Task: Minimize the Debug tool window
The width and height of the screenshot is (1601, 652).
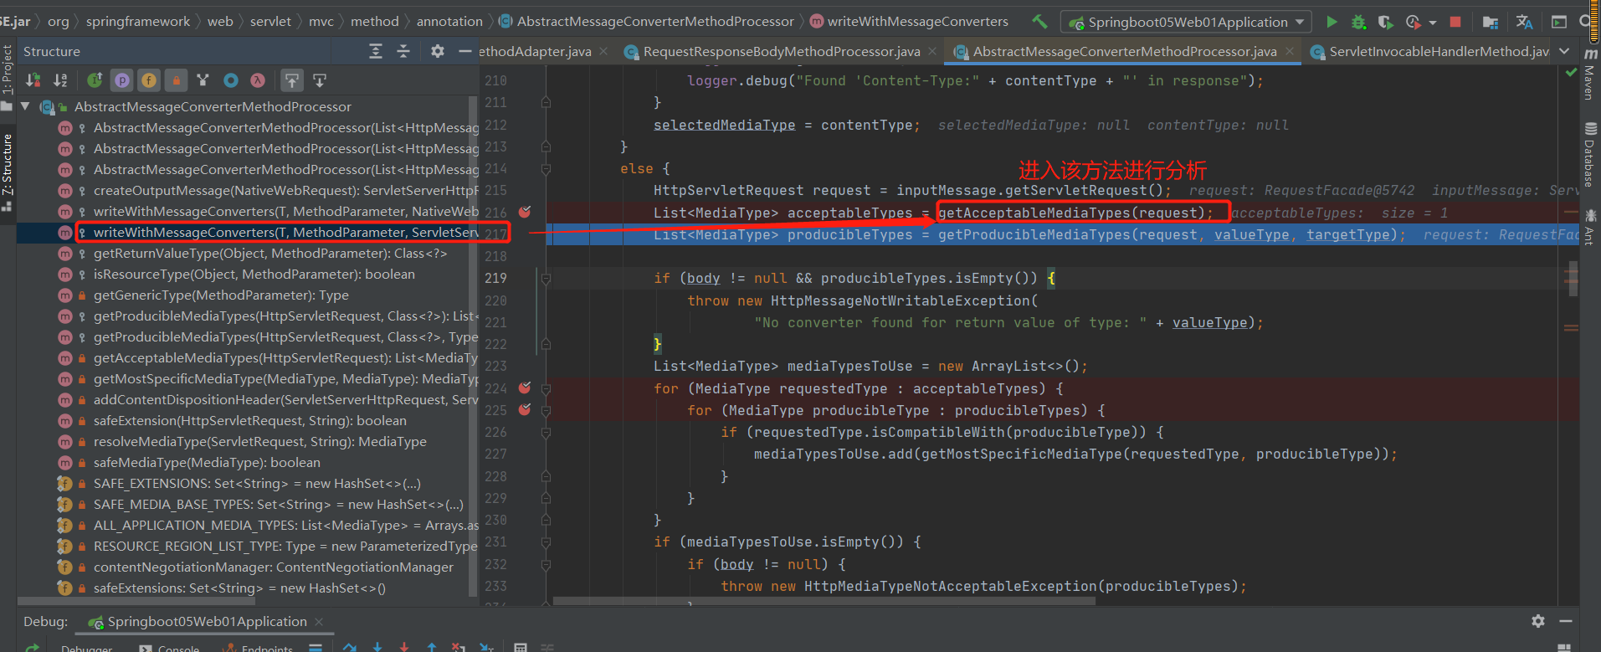Action: (x=1566, y=621)
